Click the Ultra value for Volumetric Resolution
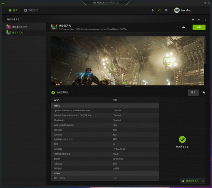The width and height of the screenshot is (212, 188). (115, 125)
